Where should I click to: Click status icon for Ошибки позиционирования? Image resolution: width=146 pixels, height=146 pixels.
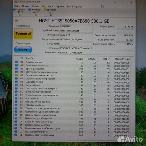pos(16,78)
